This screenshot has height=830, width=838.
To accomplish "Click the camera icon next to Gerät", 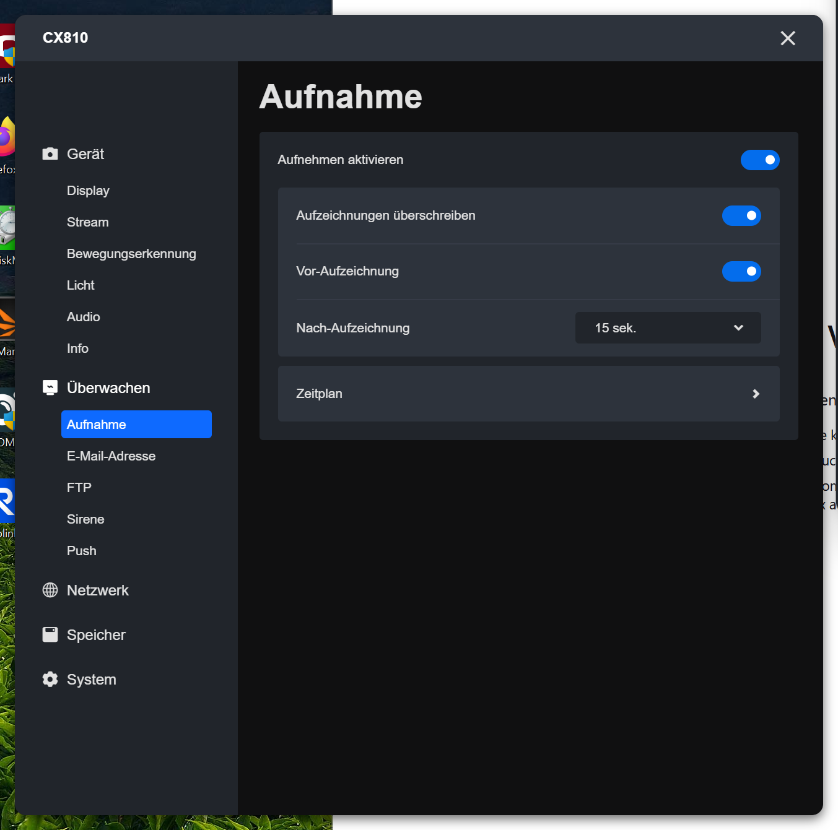I will tap(50, 154).
